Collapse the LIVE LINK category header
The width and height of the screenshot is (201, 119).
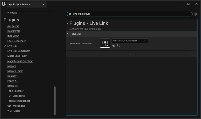68,34
